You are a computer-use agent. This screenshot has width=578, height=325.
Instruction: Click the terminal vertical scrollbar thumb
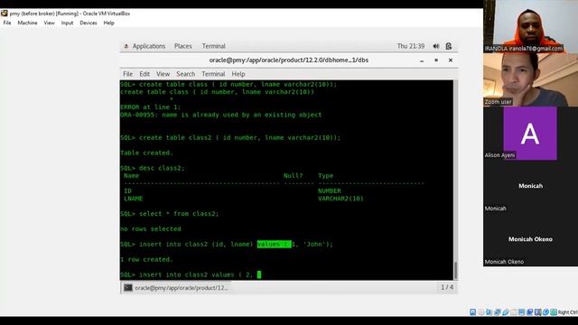455,271
